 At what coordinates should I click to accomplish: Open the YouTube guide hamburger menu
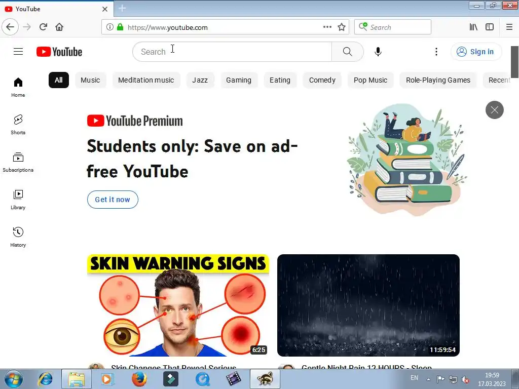tap(18, 52)
